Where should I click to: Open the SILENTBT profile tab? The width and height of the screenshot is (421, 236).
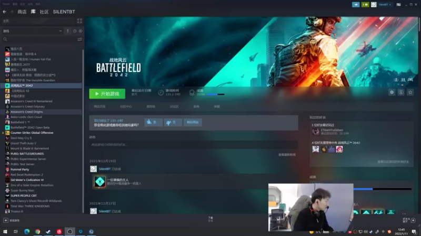(x=64, y=12)
